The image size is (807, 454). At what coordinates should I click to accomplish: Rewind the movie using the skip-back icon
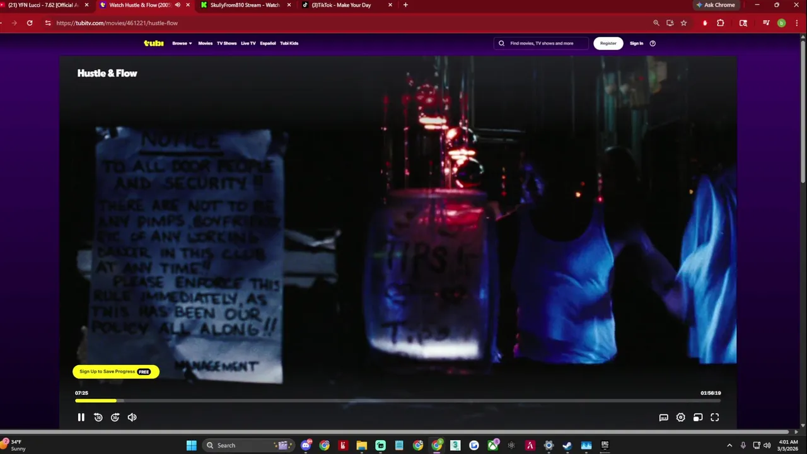point(98,417)
